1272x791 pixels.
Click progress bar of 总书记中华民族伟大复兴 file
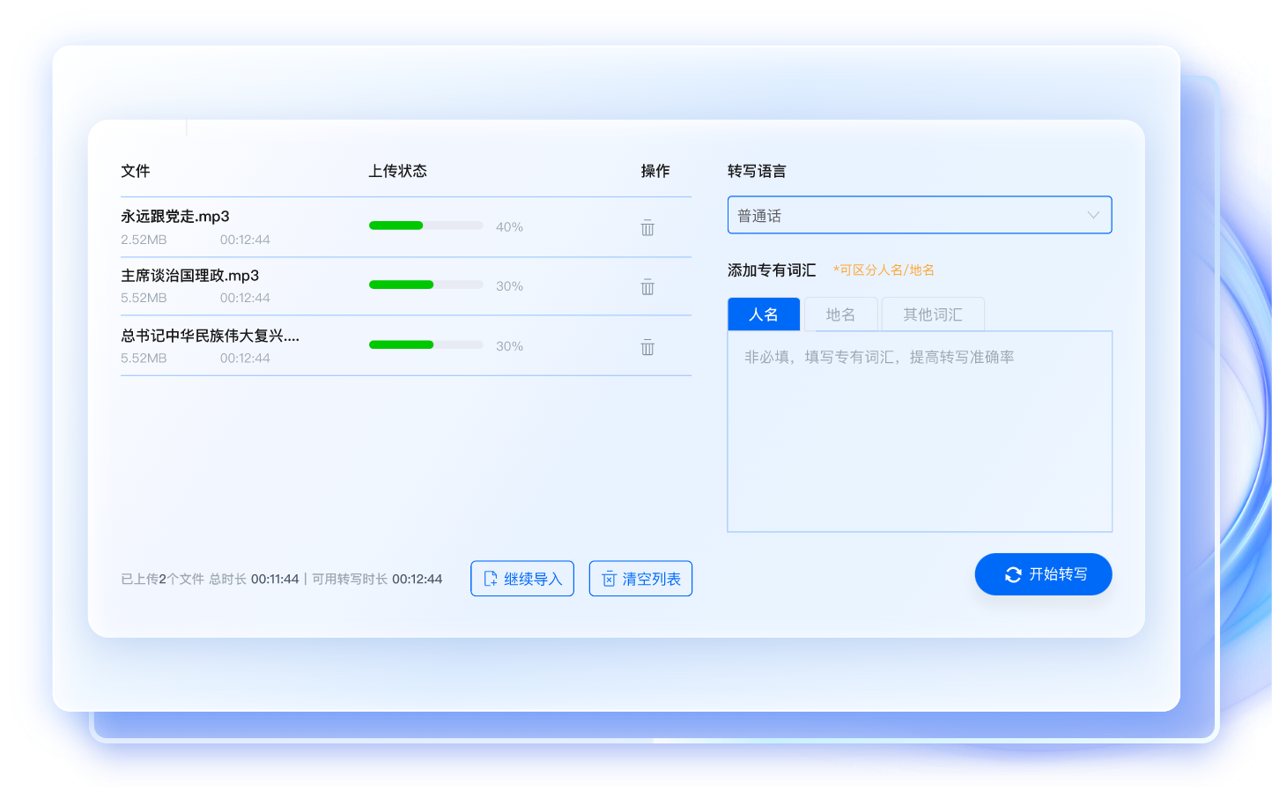[x=426, y=344]
